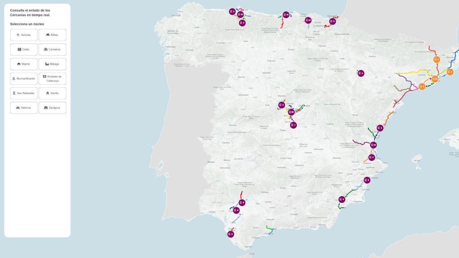
Task: Choose the Murcia/Alicante núcleo
Action: point(23,78)
